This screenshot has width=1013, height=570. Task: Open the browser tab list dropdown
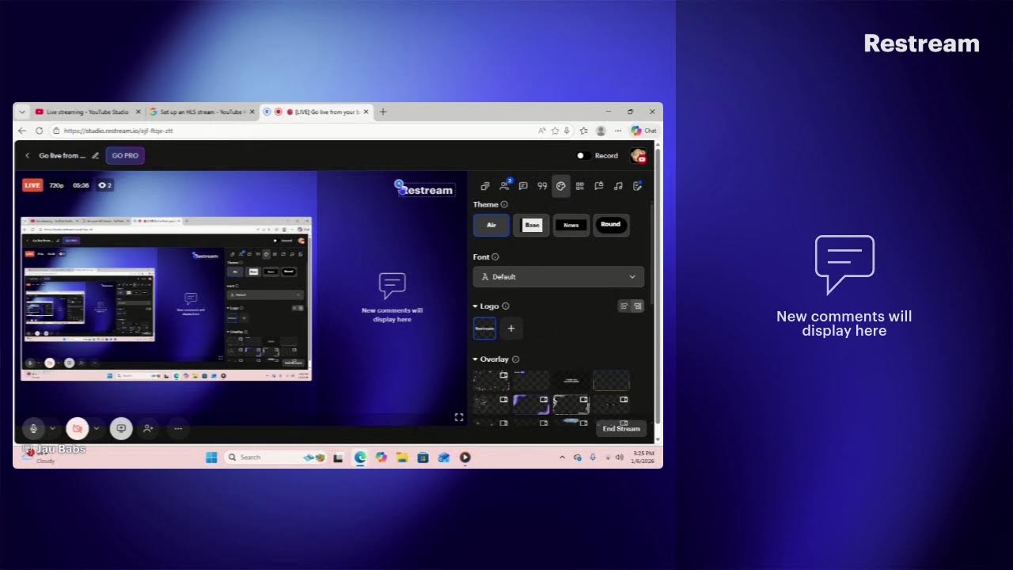pos(22,112)
